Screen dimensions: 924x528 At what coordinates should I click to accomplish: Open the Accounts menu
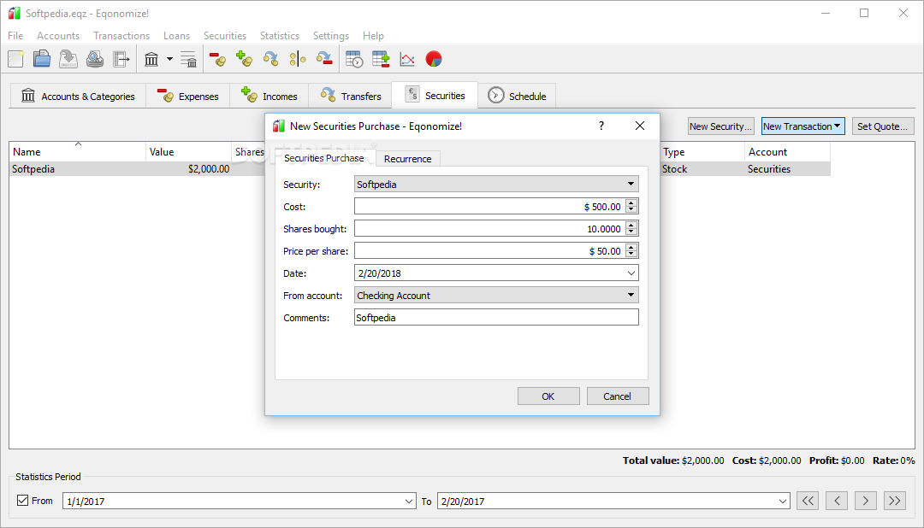tap(58, 36)
